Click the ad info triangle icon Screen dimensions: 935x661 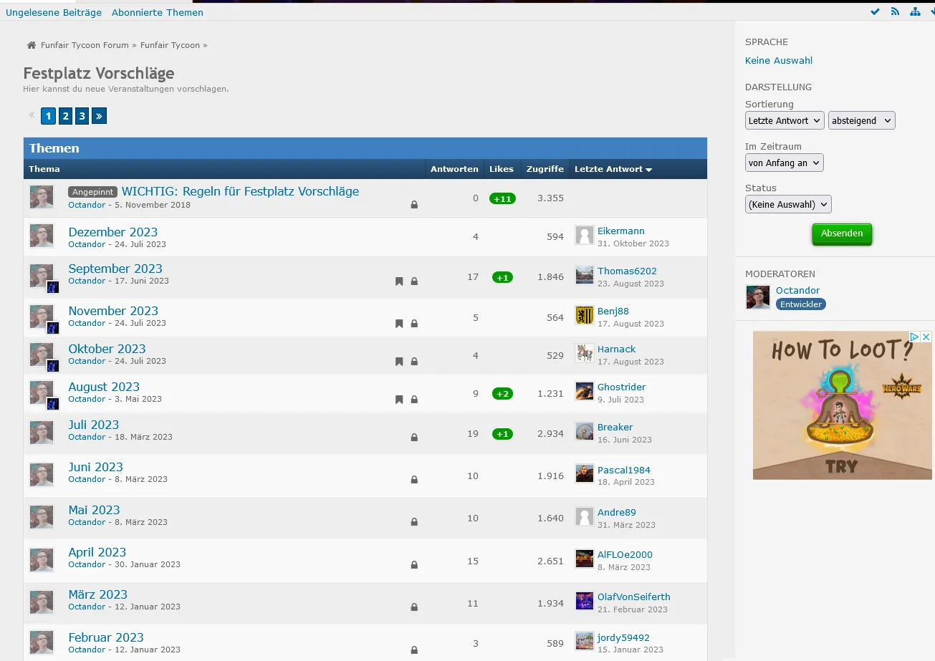[x=914, y=337]
